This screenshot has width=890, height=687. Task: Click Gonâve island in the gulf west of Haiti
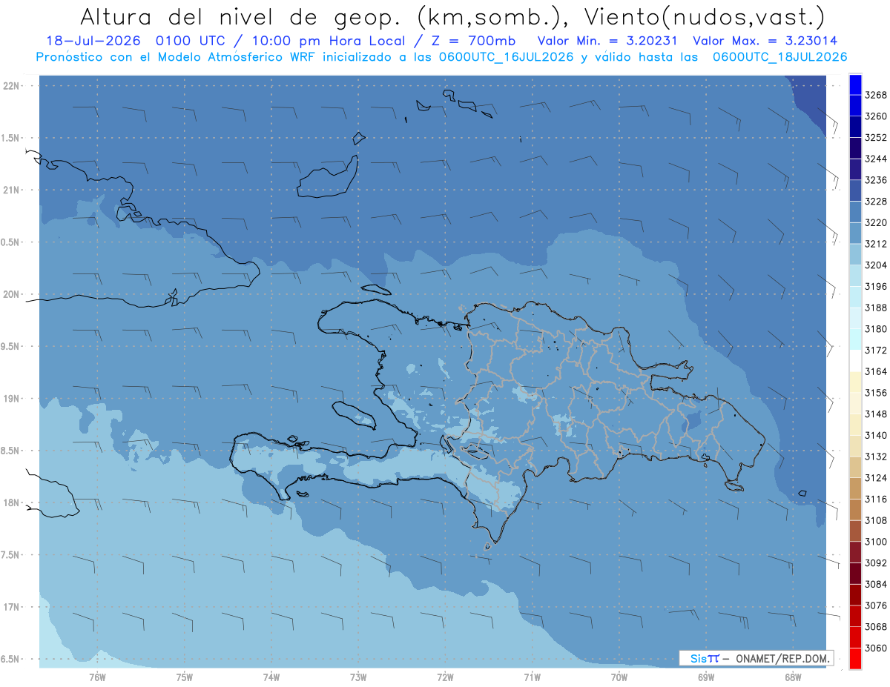355,414
